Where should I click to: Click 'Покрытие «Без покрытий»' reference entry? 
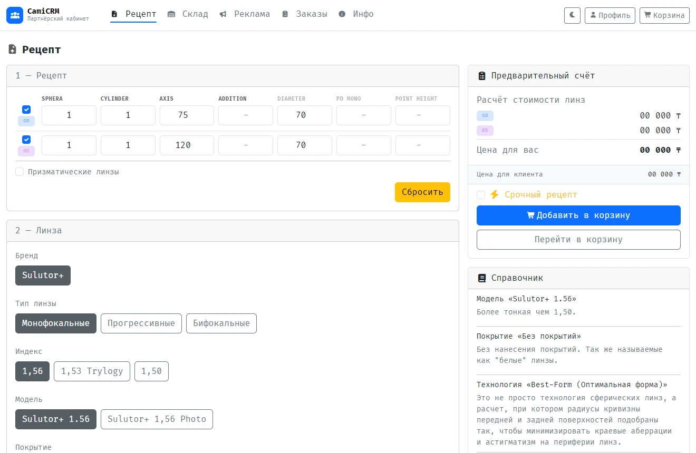[529, 336]
